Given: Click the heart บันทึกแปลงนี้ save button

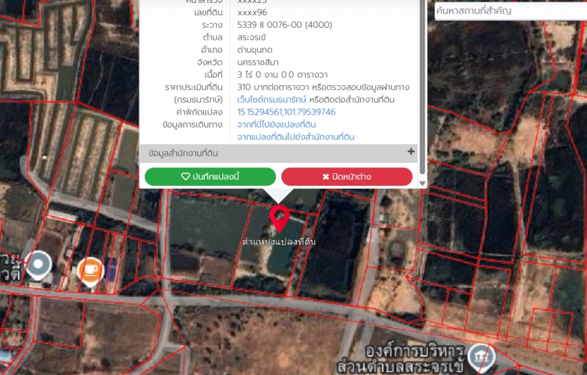Looking at the screenshot, I should click(210, 177).
